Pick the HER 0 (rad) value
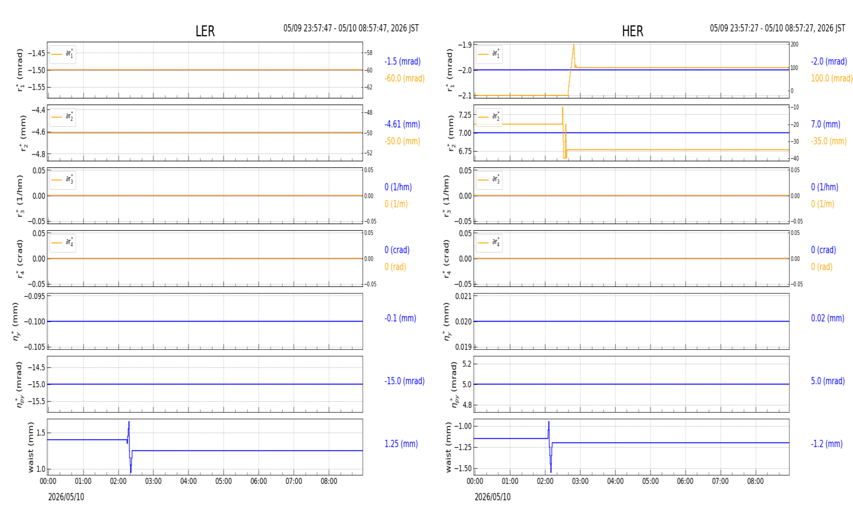This screenshot has width=853, height=522. pyautogui.click(x=822, y=267)
